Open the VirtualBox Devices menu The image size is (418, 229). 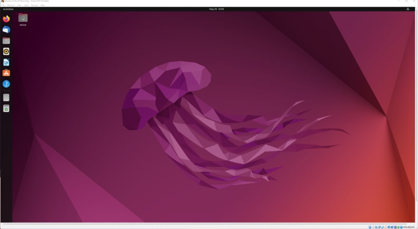tap(35, 5)
